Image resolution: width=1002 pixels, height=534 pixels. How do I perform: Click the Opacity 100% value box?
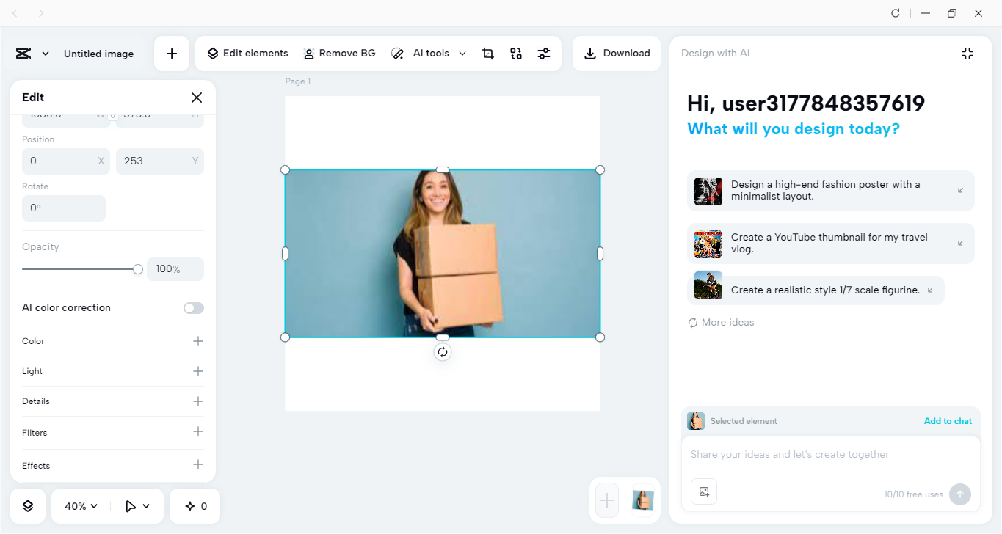[175, 269]
